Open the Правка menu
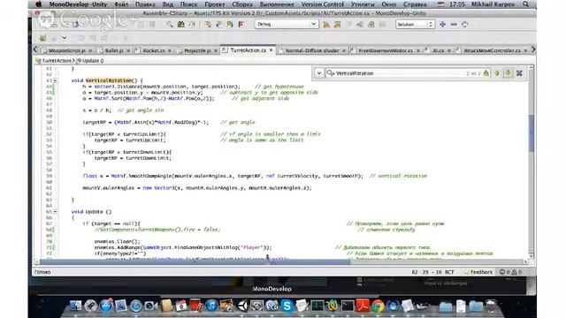The image size is (566, 318). pyautogui.click(x=145, y=4)
